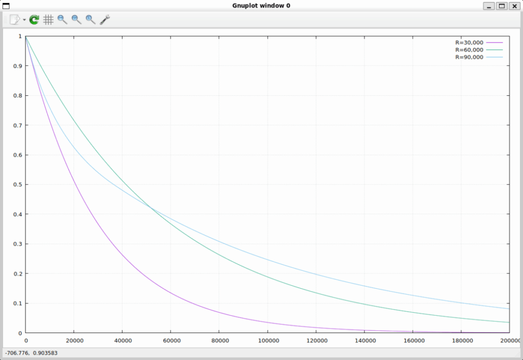Maximize the Gnuplot window
The width and height of the screenshot is (523, 360).
(502, 6)
